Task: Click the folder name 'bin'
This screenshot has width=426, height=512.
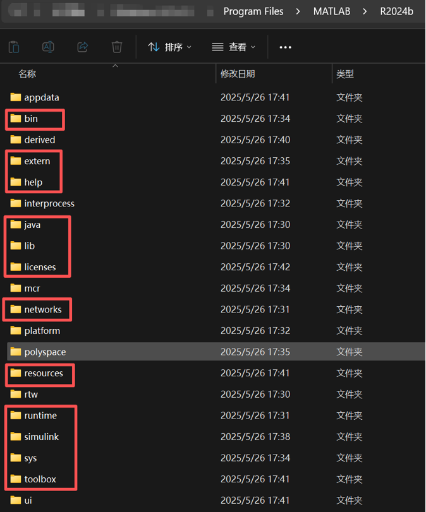Action: coord(31,119)
